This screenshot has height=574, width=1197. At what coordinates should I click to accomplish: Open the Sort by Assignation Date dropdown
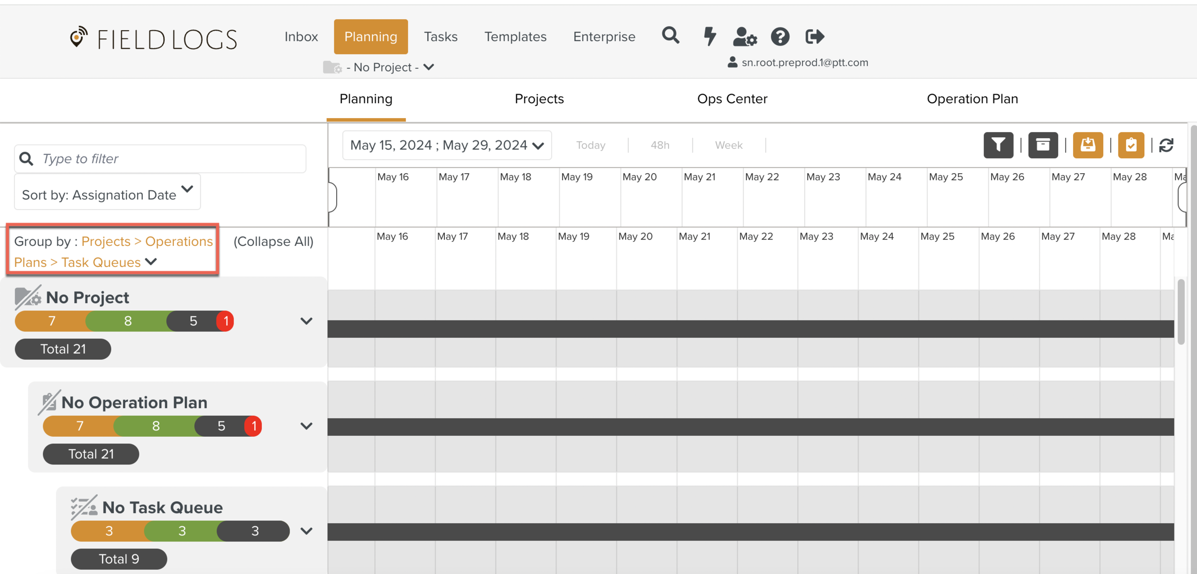tap(106, 192)
